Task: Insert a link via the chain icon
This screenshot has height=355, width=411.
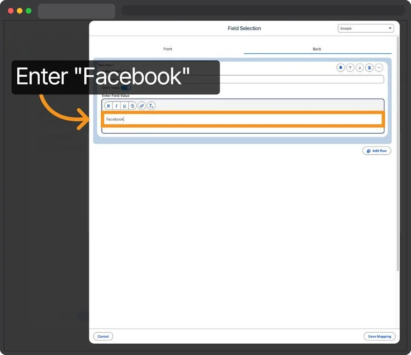Action: (x=142, y=106)
